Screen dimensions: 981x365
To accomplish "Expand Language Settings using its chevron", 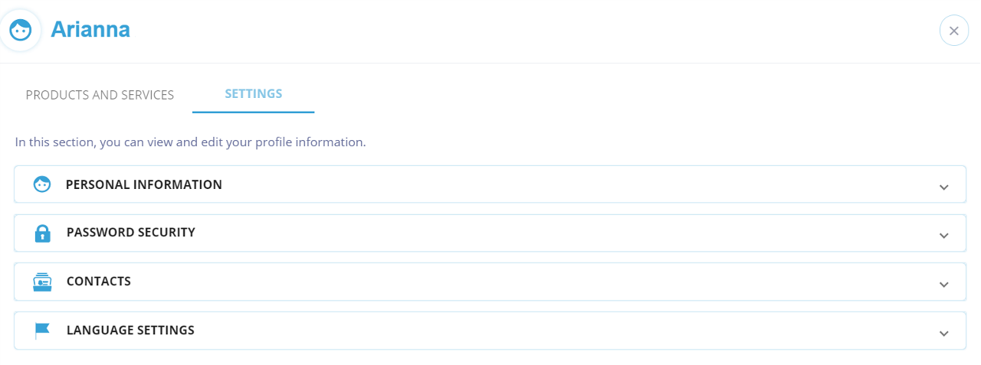I will 943,333.
